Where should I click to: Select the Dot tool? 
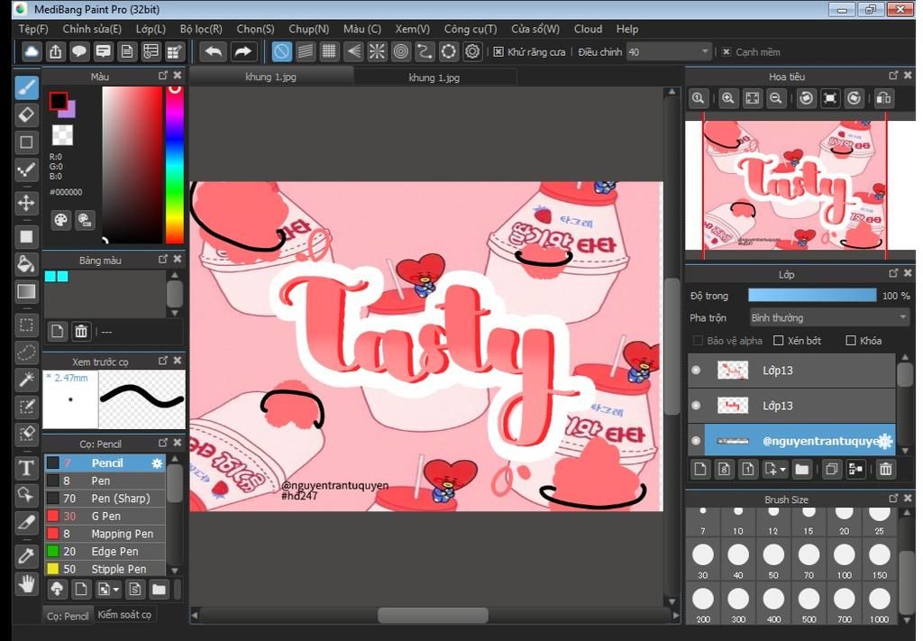[26, 170]
